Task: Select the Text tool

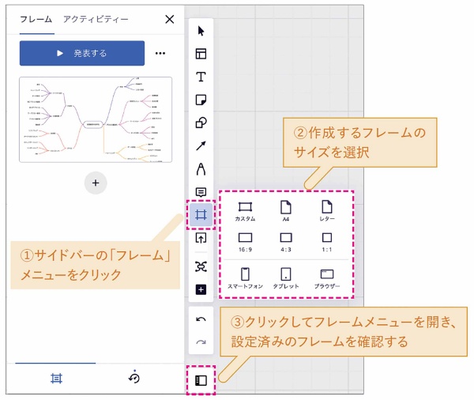Action: [201, 77]
